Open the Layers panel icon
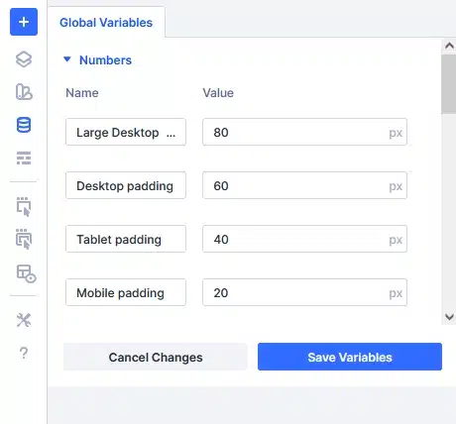The image size is (456, 424). click(x=24, y=59)
